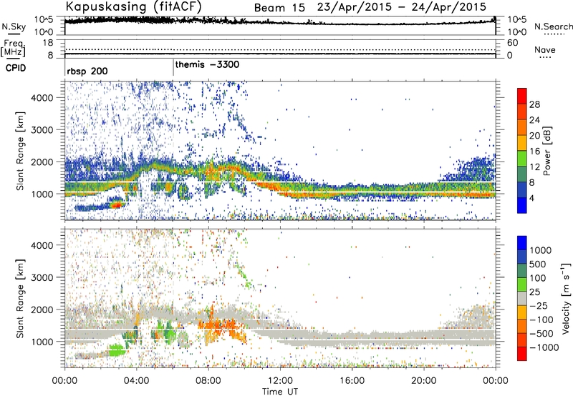
Task: Click the "4000" range tick on the power panel
Action: click(x=42, y=98)
